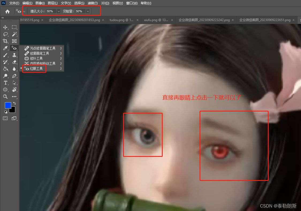301x211 pixels.
Task: Open the black background color swatch
Action: [x=13, y=111]
